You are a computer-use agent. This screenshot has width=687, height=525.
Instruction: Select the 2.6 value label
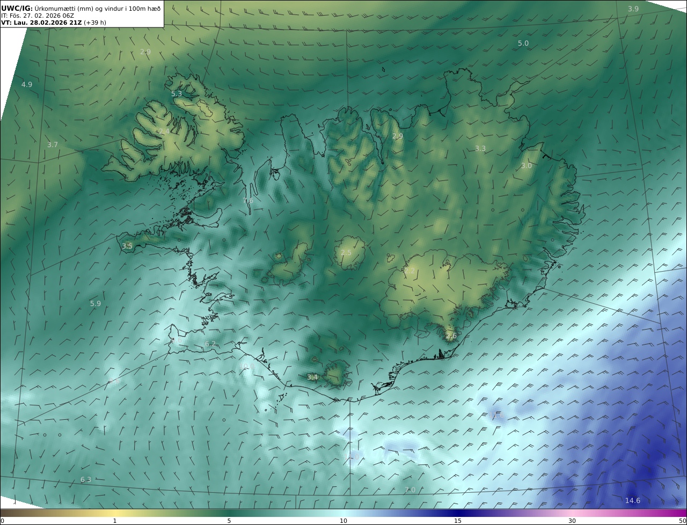tap(451, 336)
